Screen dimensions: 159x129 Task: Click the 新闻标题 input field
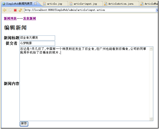click(37, 38)
